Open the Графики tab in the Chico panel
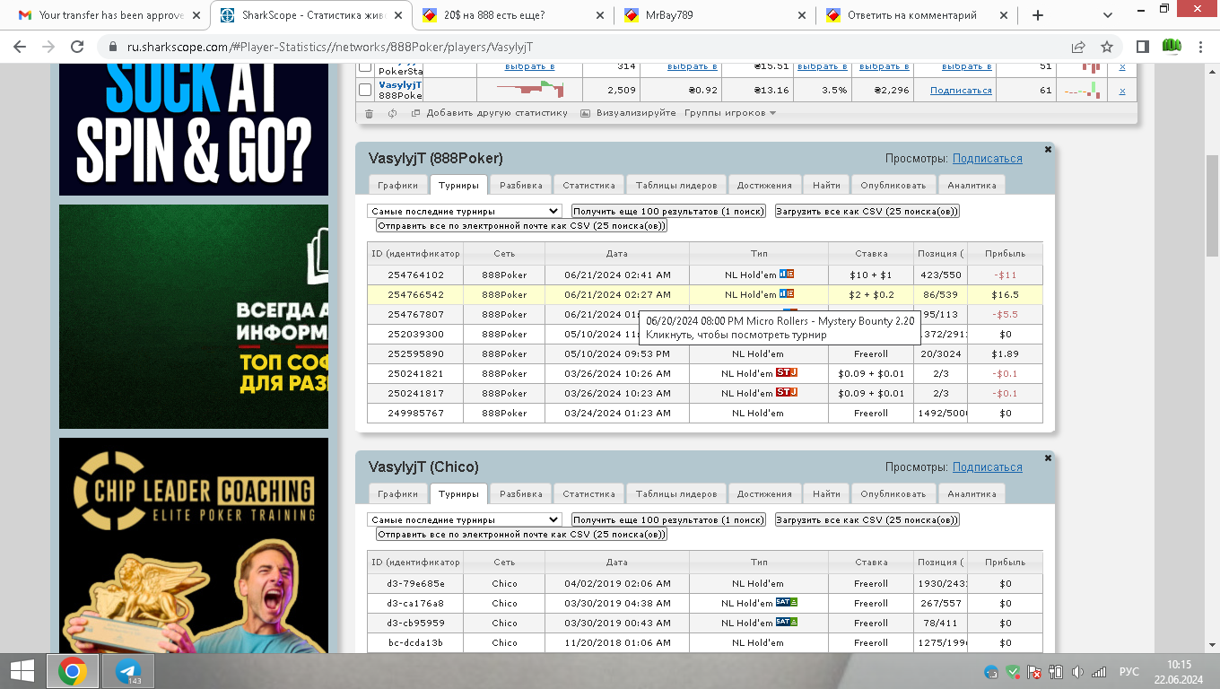The height and width of the screenshot is (689, 1220). click(x=397, y=493)
